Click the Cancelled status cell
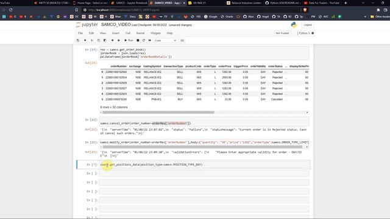390x219 pixels. click(277, 99)
